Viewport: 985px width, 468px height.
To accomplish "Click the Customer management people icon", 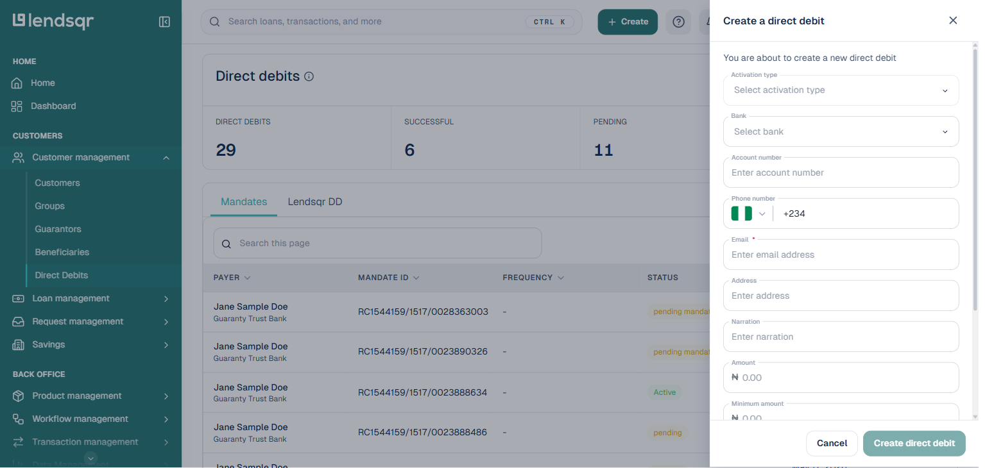I will [19, 158].
